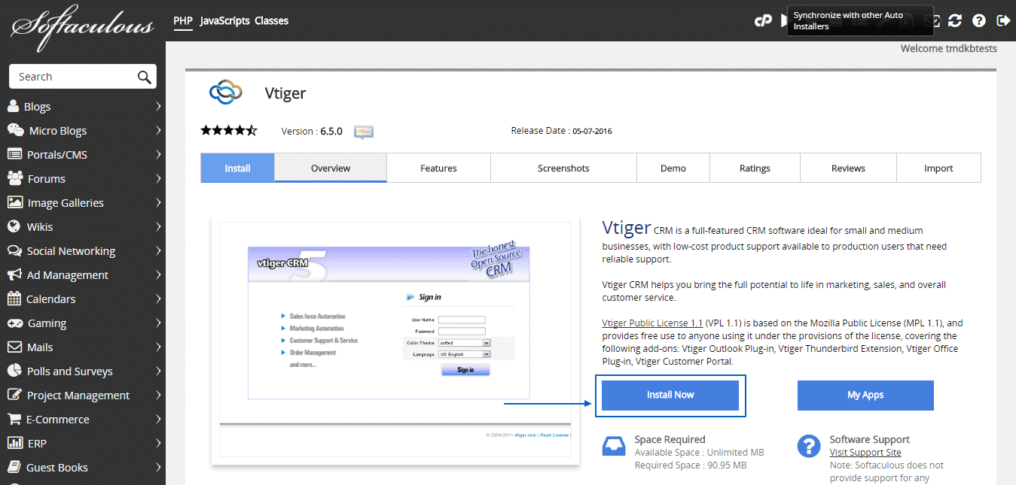Open the Vtiger Public License 1.1 link

click(652, 323)
